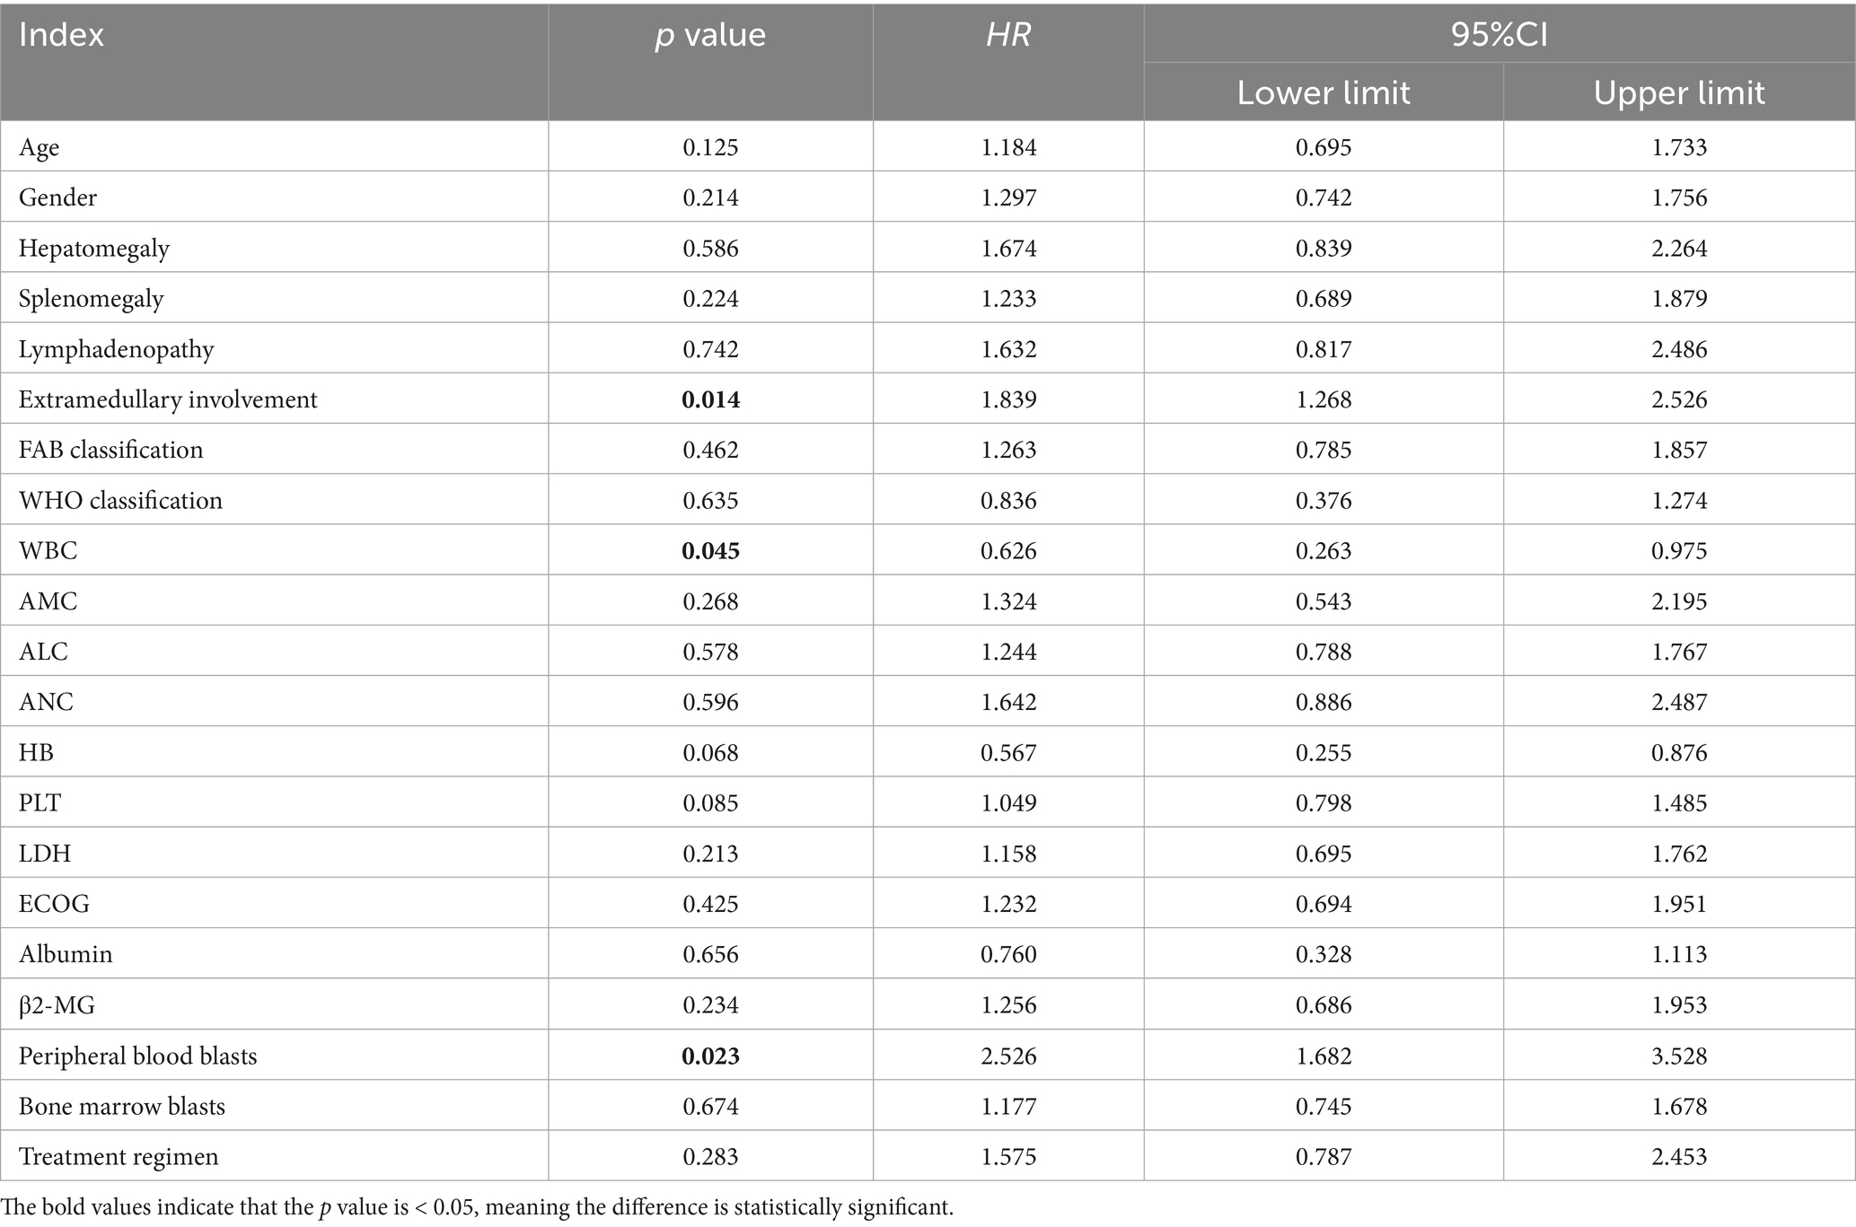1856x1227 pixels.
Task: Select the bold 0.014 p value
Action: [710, 399]
